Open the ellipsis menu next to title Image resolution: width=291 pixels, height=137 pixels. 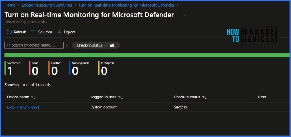click(x=183, y=15)
